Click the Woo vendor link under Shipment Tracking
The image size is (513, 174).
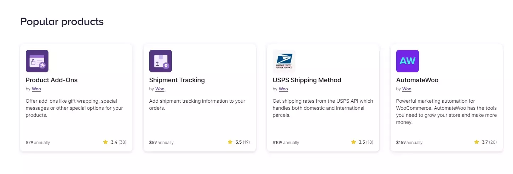click(x=160, y=89)
